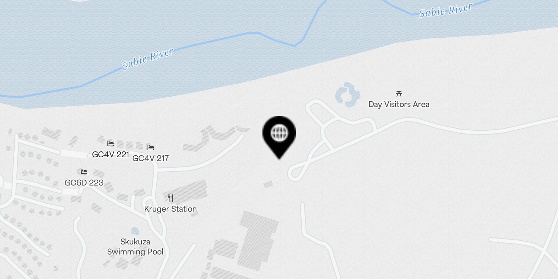Select the bed icon above GC6D 223
558x279 pixels.
tap(84, 172)
